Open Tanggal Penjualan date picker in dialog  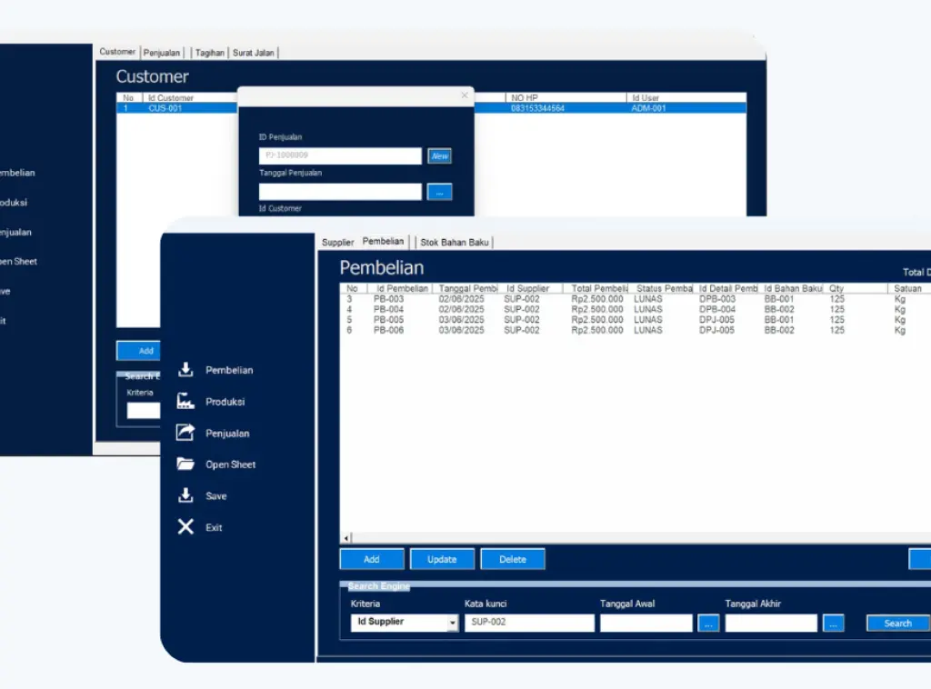[439, 192]
